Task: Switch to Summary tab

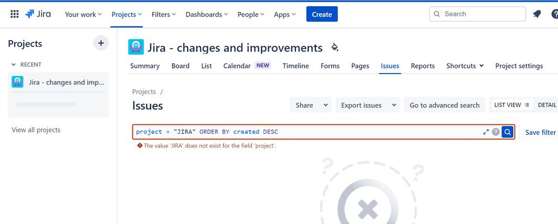Action: coord(145,66)
